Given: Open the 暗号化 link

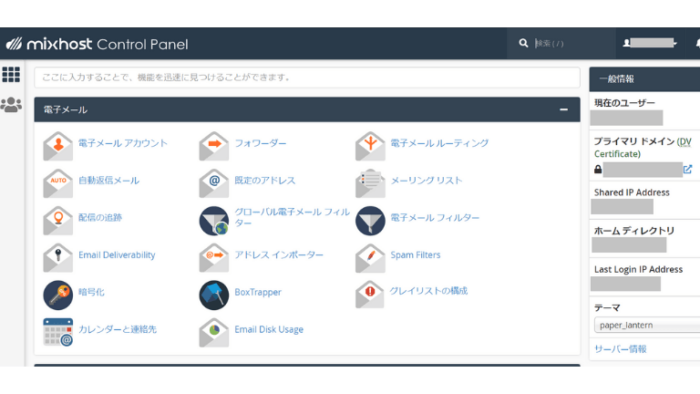Looking at the screenshot, I should [91, 292].
